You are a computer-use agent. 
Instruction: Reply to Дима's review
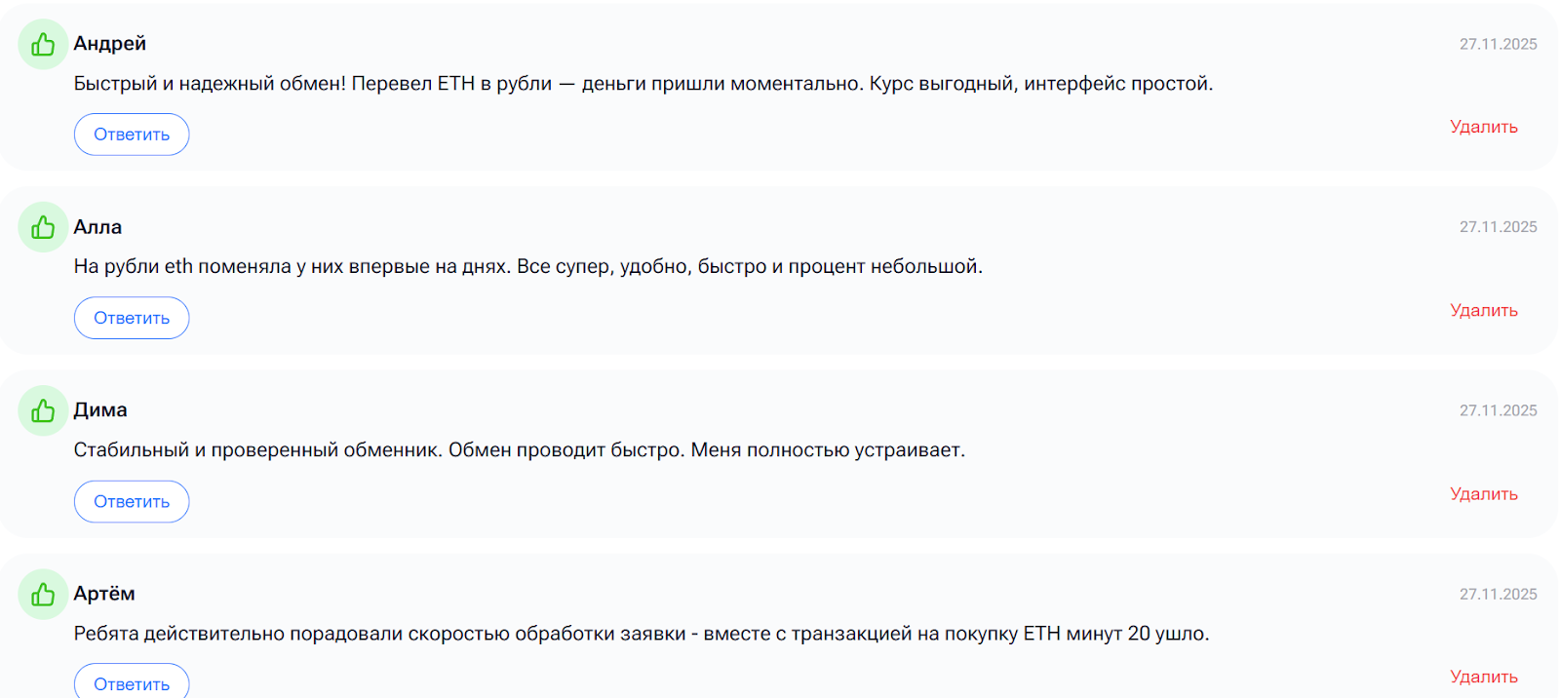coord(132,502)
